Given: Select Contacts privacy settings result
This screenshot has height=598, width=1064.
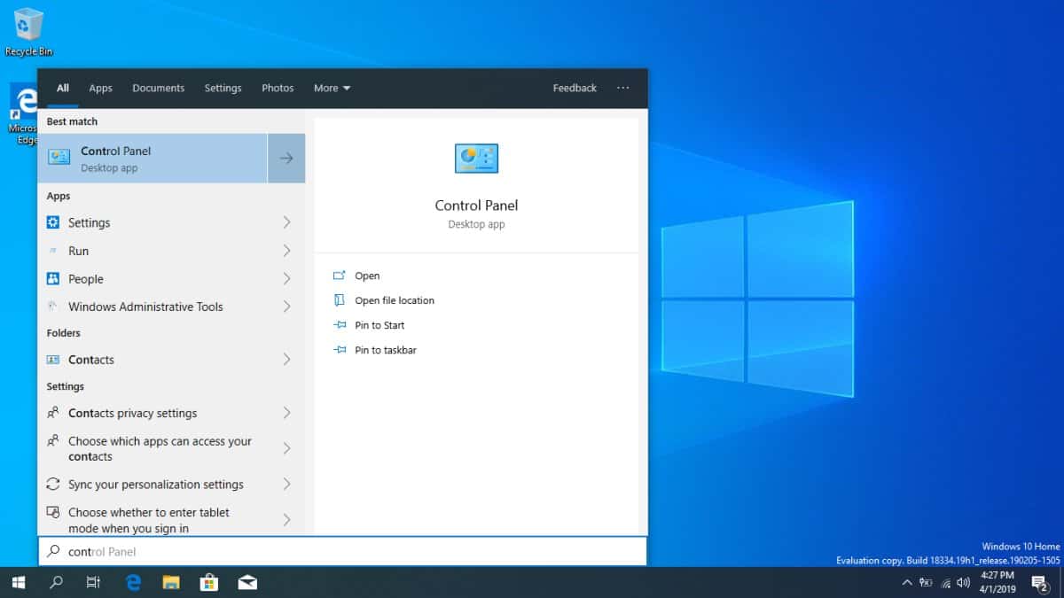Looking at the screenshot, I should [171, 413].
